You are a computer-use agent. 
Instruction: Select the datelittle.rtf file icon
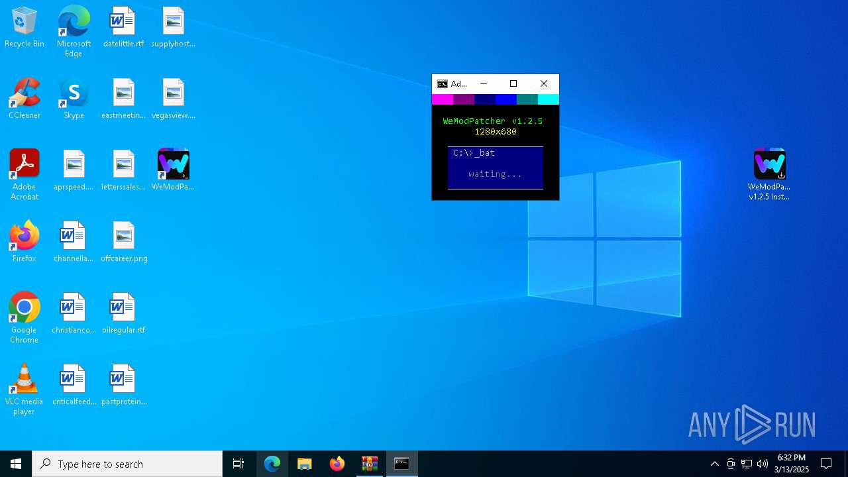point(123,28)
